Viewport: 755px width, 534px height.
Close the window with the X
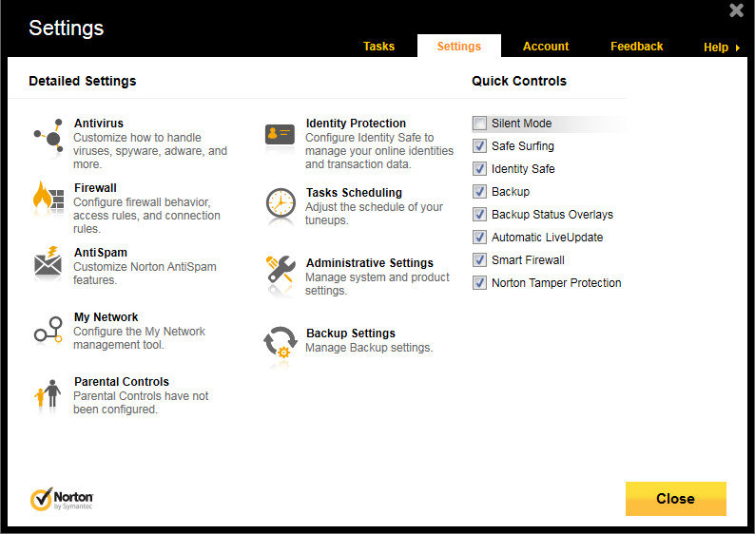736,10
